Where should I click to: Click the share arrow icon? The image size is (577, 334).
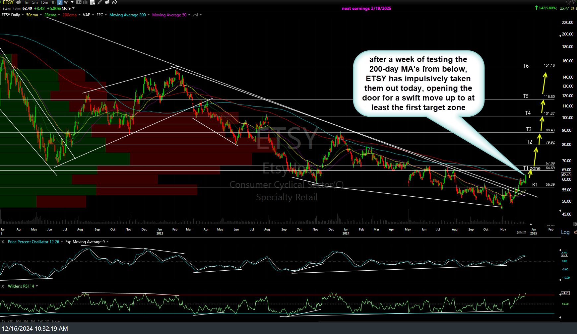tap(114, 2)
